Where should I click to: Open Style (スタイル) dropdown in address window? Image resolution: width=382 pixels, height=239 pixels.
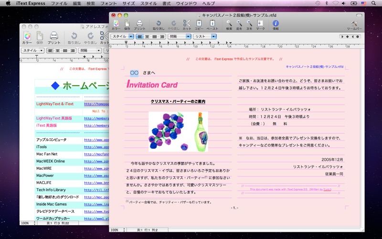point(32,51)
